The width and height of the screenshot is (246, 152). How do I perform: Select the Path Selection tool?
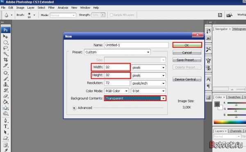(5, 132)
